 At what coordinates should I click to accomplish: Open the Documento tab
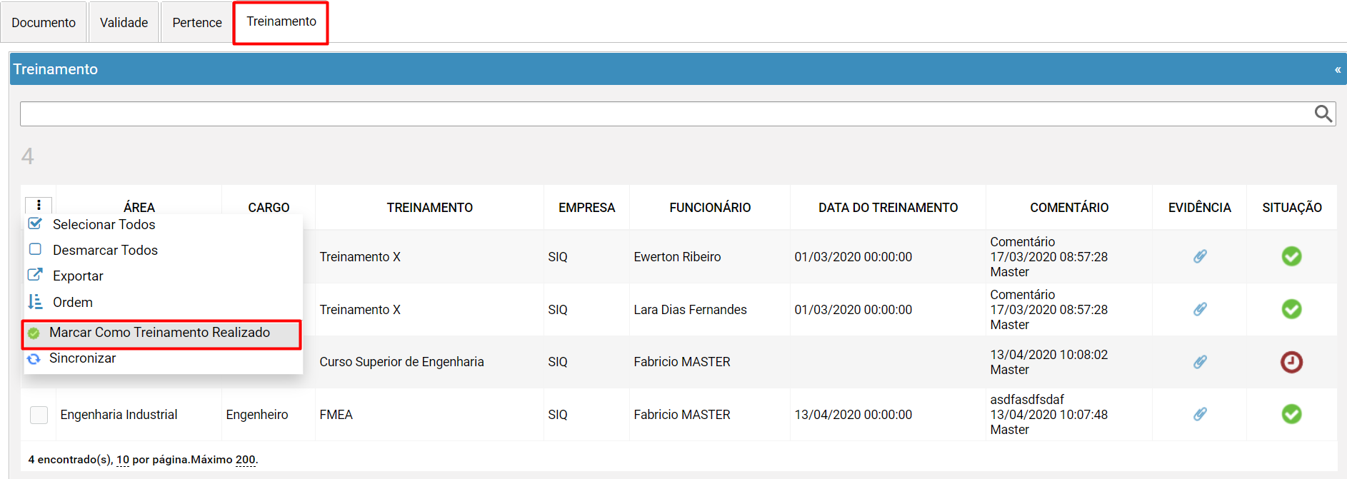coord(44,22)
